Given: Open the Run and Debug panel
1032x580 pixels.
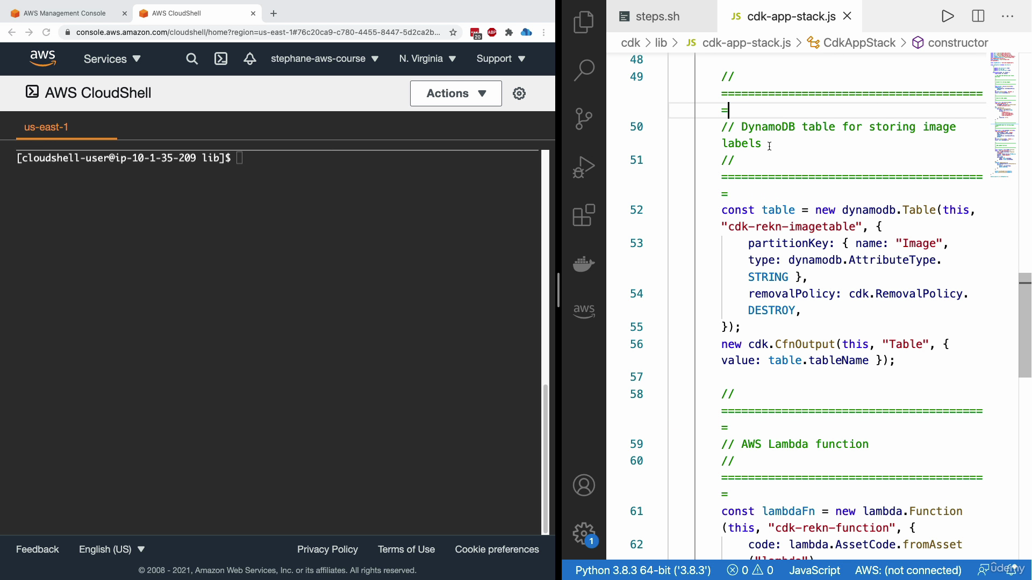Looking at the screenshot, I should tap(584, 167).
